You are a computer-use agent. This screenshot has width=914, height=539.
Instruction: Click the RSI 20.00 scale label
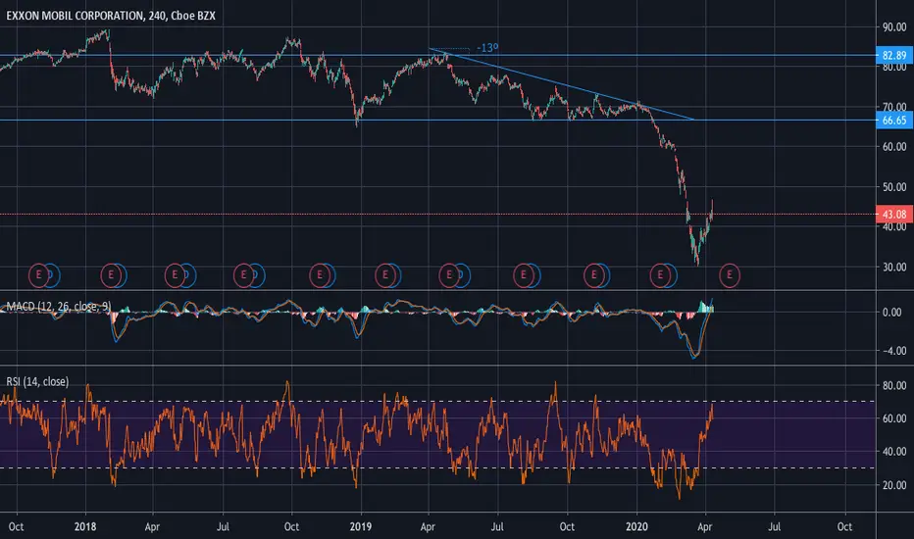[x=894, y=485]
